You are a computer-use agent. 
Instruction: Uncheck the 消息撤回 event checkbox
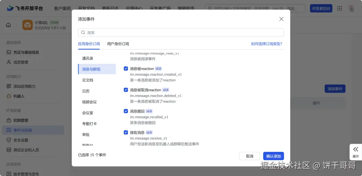(126, 111)
